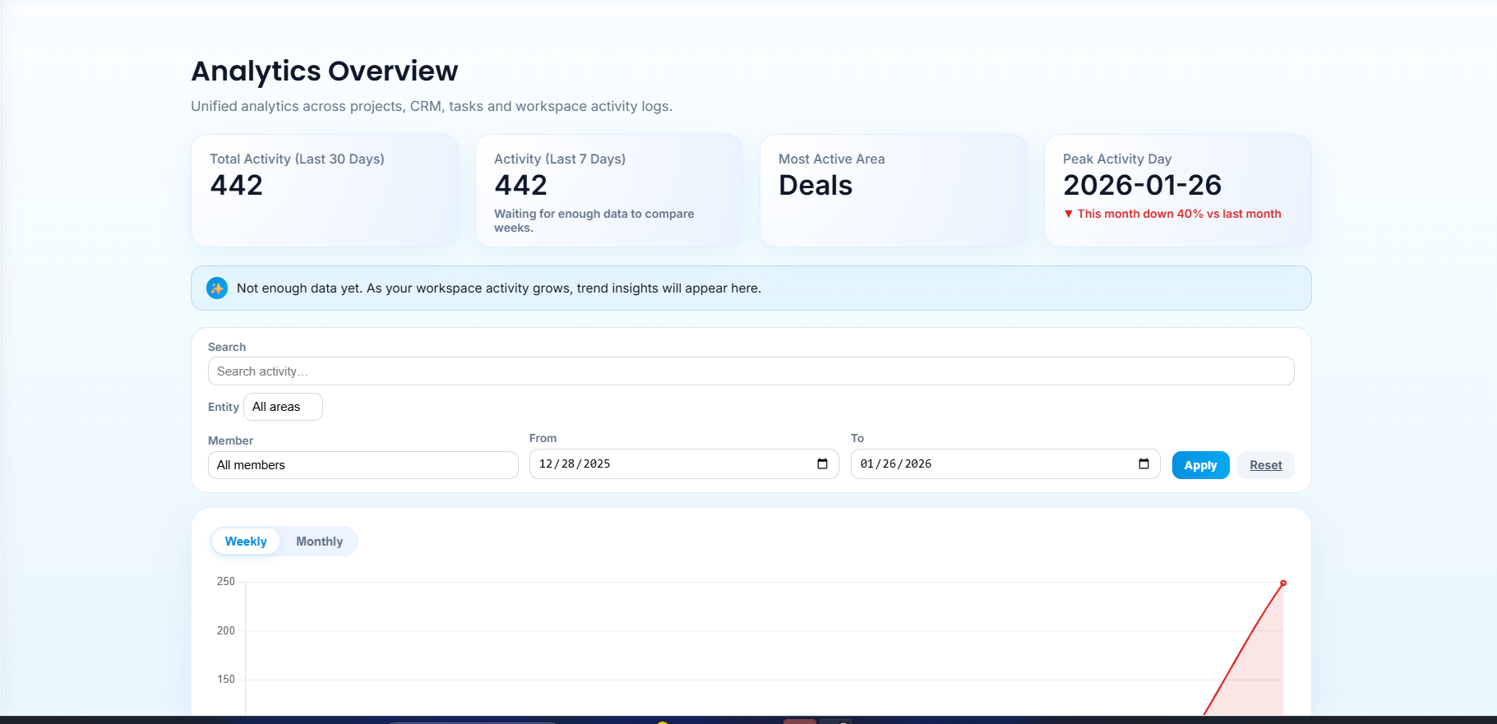Image resolution: width=1497 pixels, height=724 pixels.
Task: Click the Apply filters button
Action: (1200, 465)
